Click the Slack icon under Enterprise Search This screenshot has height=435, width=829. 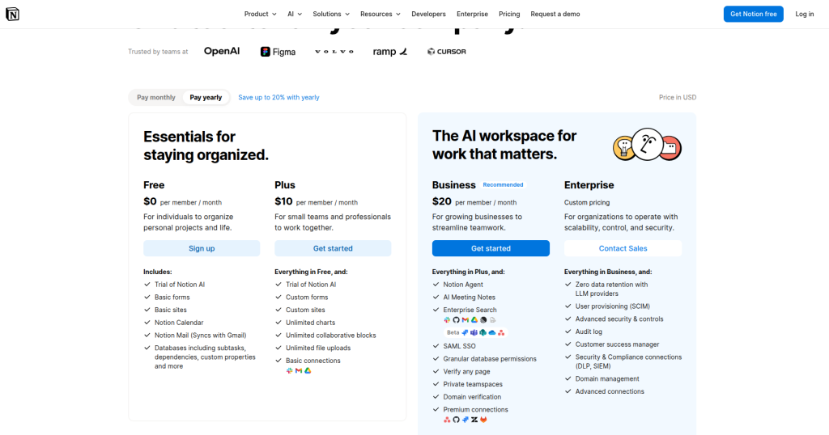tap(447, 320)
